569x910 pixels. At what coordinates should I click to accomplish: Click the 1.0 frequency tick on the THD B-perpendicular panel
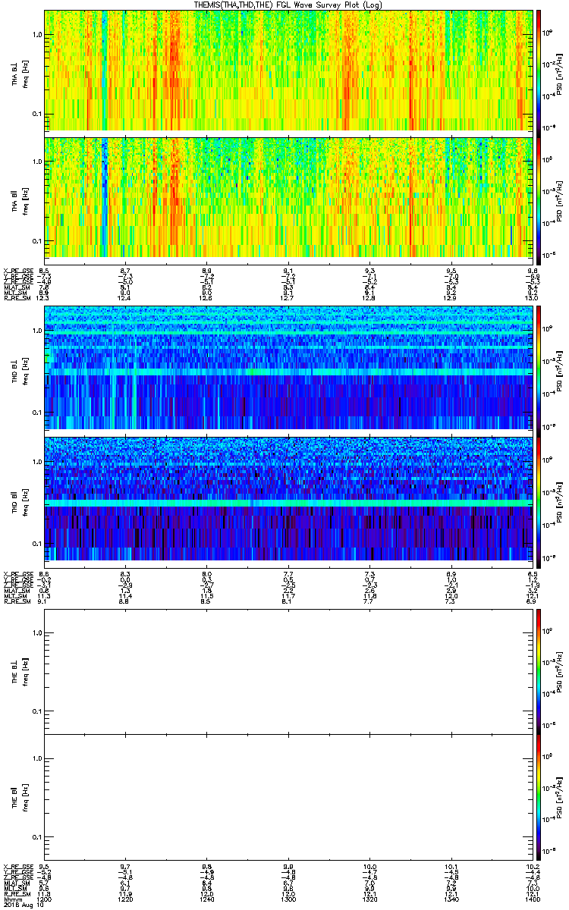(x=36, y=332)
